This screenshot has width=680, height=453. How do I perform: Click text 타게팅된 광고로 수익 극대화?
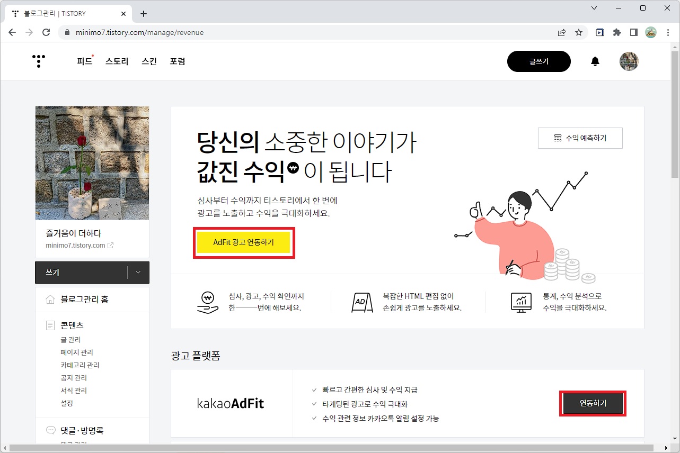365,404
